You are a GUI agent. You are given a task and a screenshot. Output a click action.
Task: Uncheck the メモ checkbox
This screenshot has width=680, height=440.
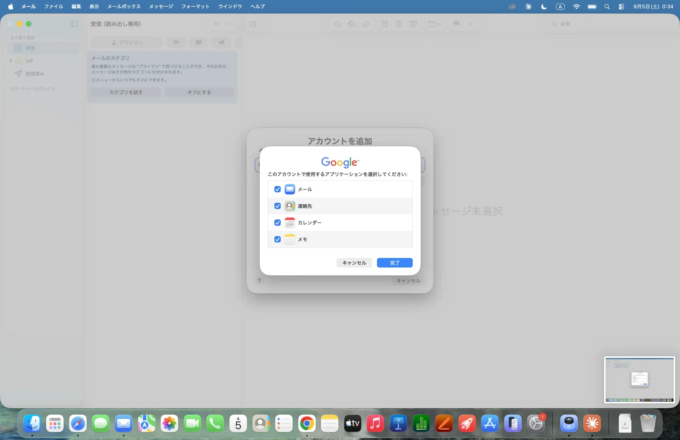click(x=278, y=239)
